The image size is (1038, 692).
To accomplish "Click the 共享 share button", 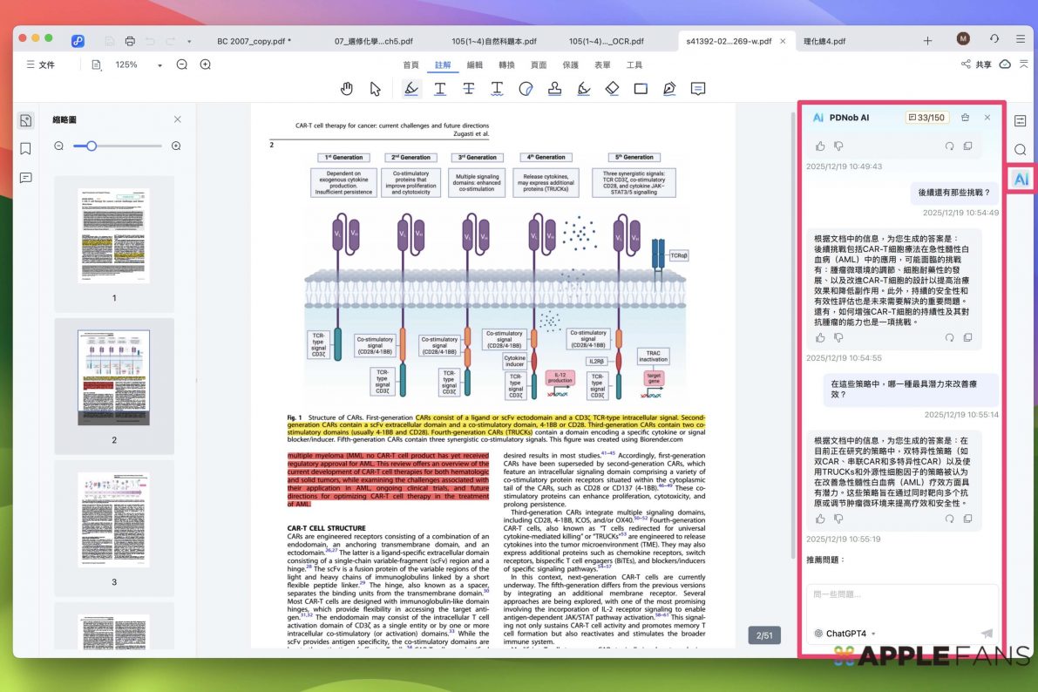I will 976,64.
